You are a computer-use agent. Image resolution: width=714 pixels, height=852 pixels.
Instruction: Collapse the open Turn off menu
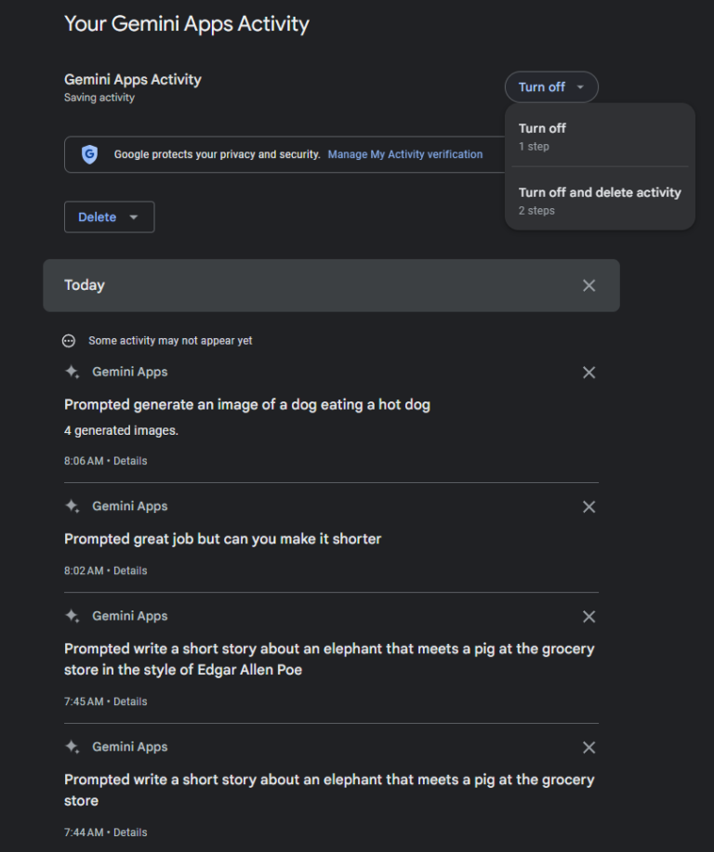pos(551,86)
